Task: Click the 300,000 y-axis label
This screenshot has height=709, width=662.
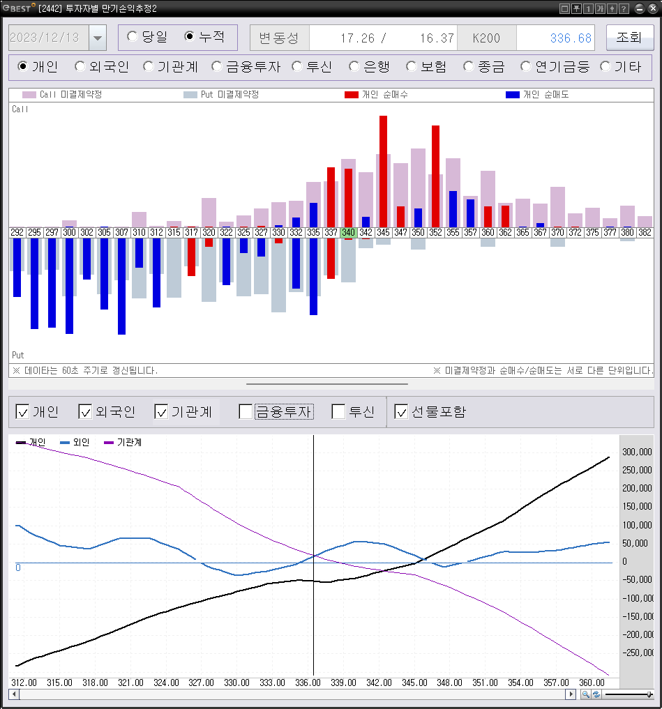Action: [637, 452]
